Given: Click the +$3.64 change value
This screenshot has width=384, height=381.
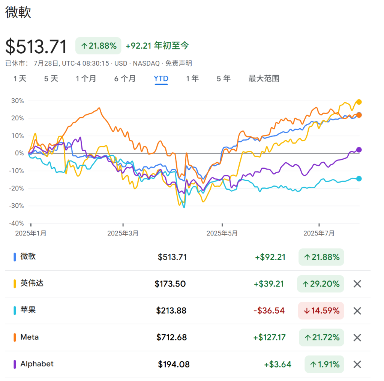Looking at the screenshot, I should [278, 364].
